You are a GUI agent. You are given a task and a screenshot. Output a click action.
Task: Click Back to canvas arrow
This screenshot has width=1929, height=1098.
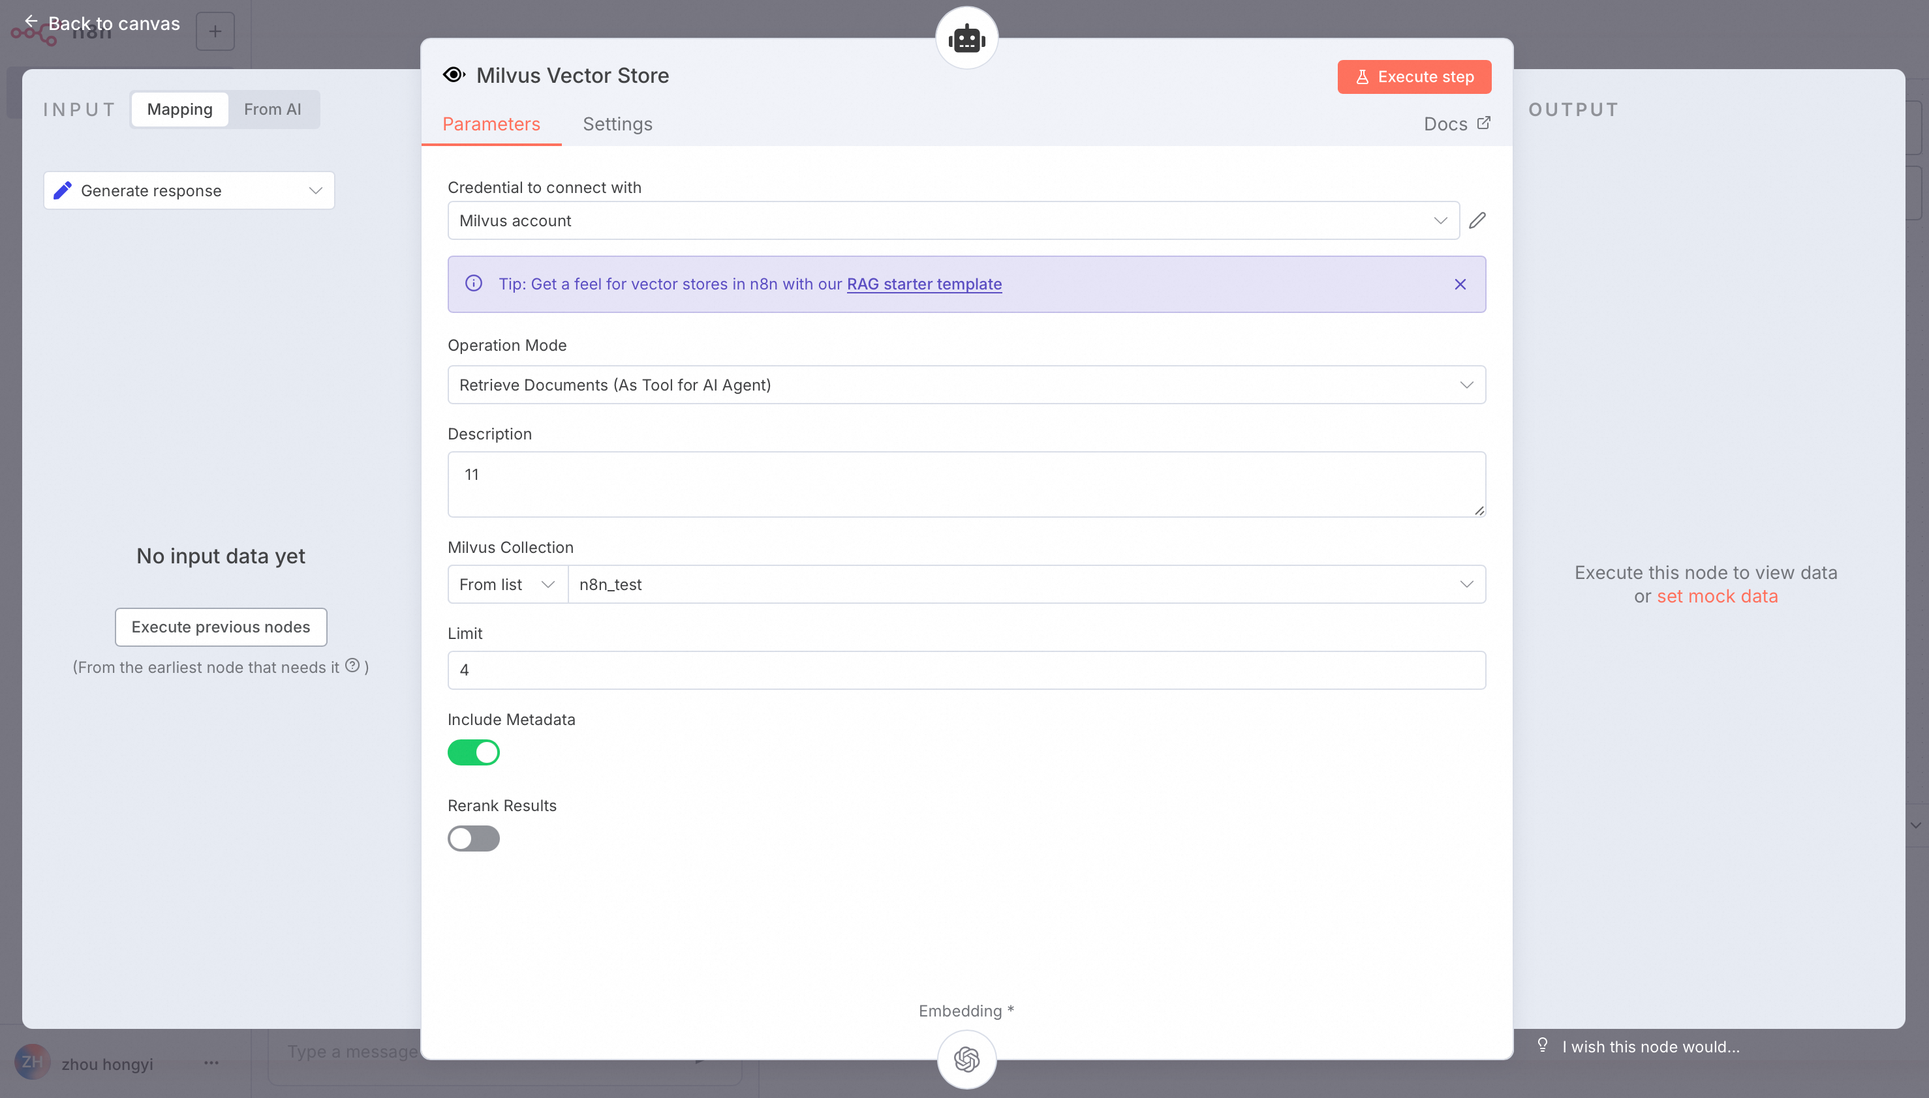pyautogui.click(x=31, y=21)
